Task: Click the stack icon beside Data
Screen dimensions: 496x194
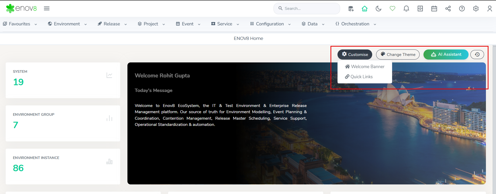Action: (304, 24)
